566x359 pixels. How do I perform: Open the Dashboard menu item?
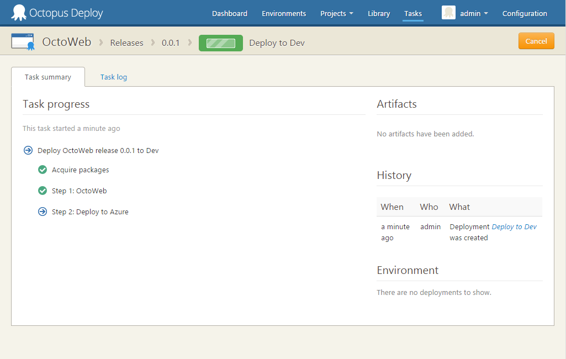230,13
